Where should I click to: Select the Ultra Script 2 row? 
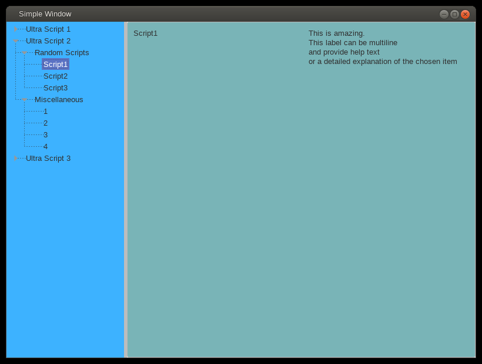[x=48, y=41]
